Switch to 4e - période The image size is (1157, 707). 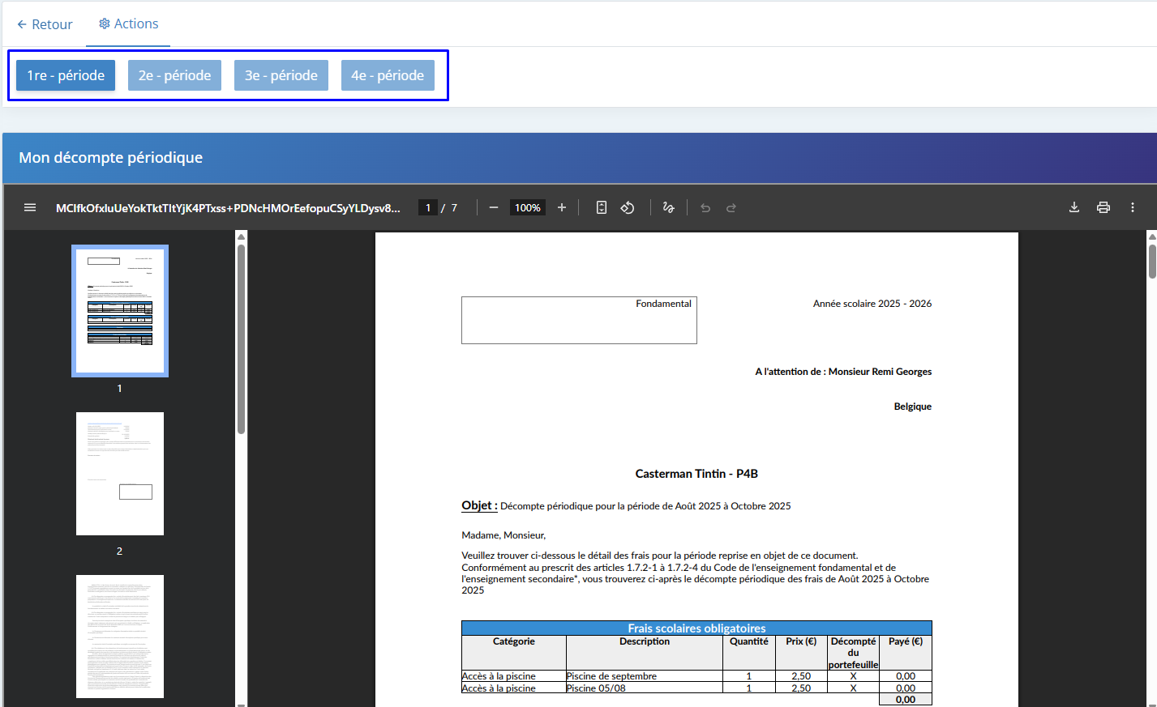[388, 75]
